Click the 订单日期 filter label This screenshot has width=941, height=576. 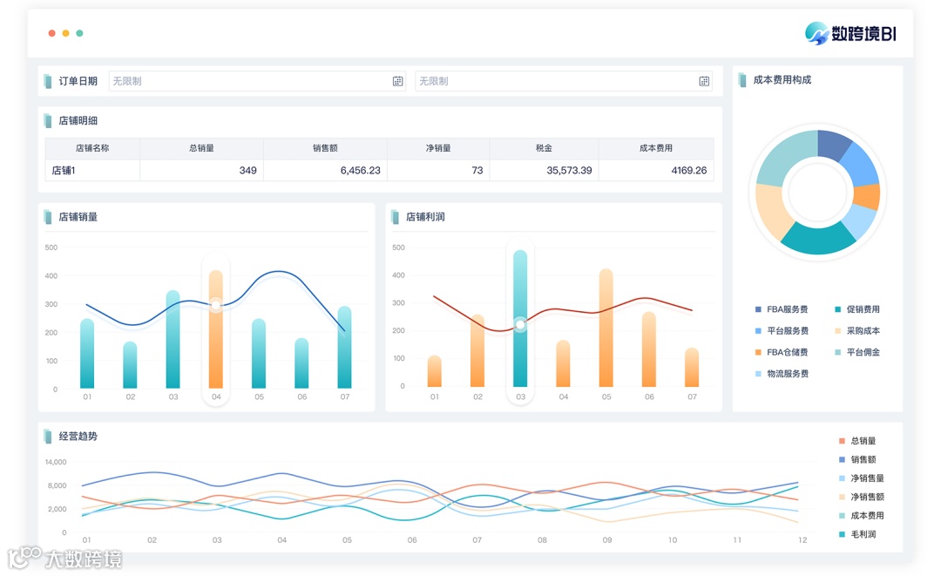coord(78,81)
